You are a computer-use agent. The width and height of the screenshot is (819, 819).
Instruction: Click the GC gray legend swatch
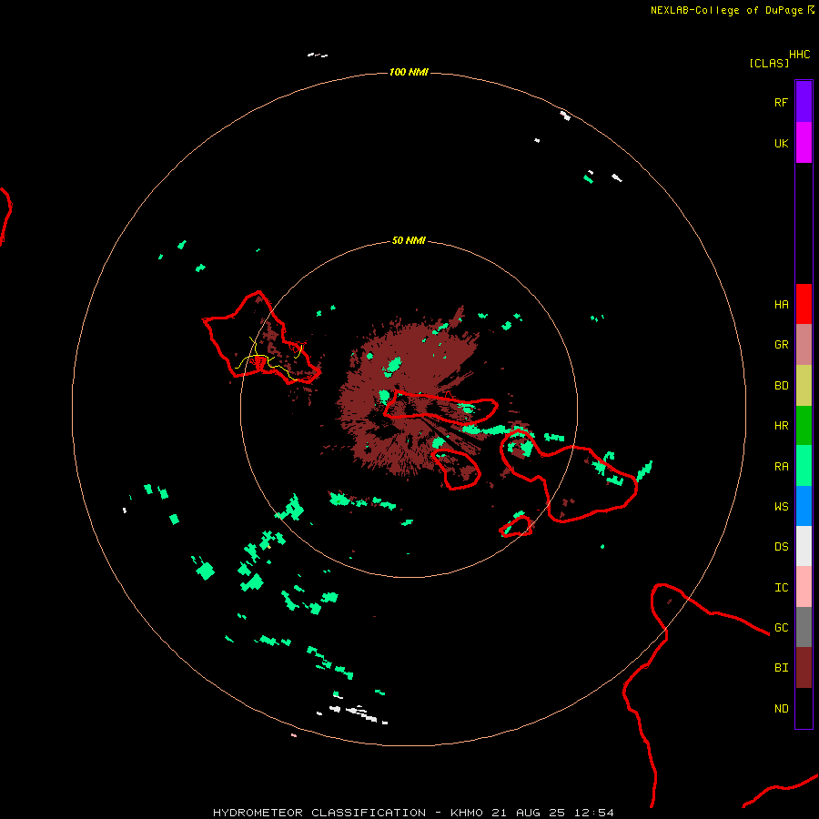click(804, 627)
